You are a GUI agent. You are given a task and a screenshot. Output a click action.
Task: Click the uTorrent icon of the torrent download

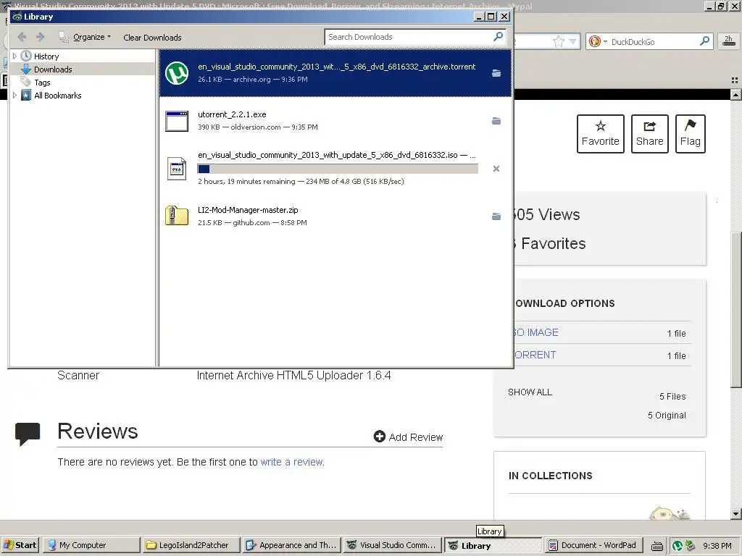[x=177, y=73]
